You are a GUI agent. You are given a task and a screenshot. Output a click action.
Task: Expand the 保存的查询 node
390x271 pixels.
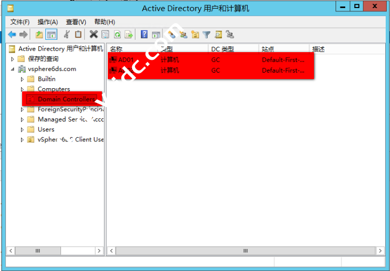click(12, 59)
